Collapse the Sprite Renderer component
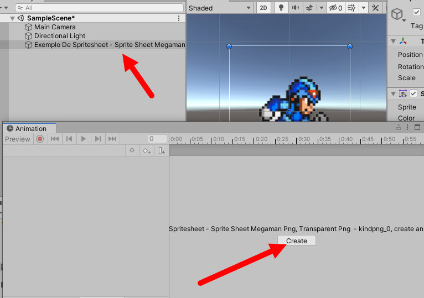424x298 pixels. 394,94
